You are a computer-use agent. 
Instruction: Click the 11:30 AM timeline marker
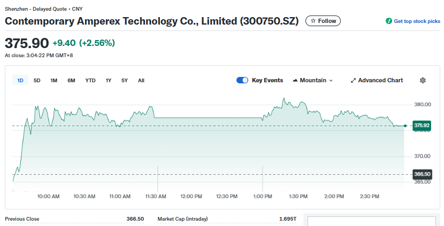(x=156, y=196)
